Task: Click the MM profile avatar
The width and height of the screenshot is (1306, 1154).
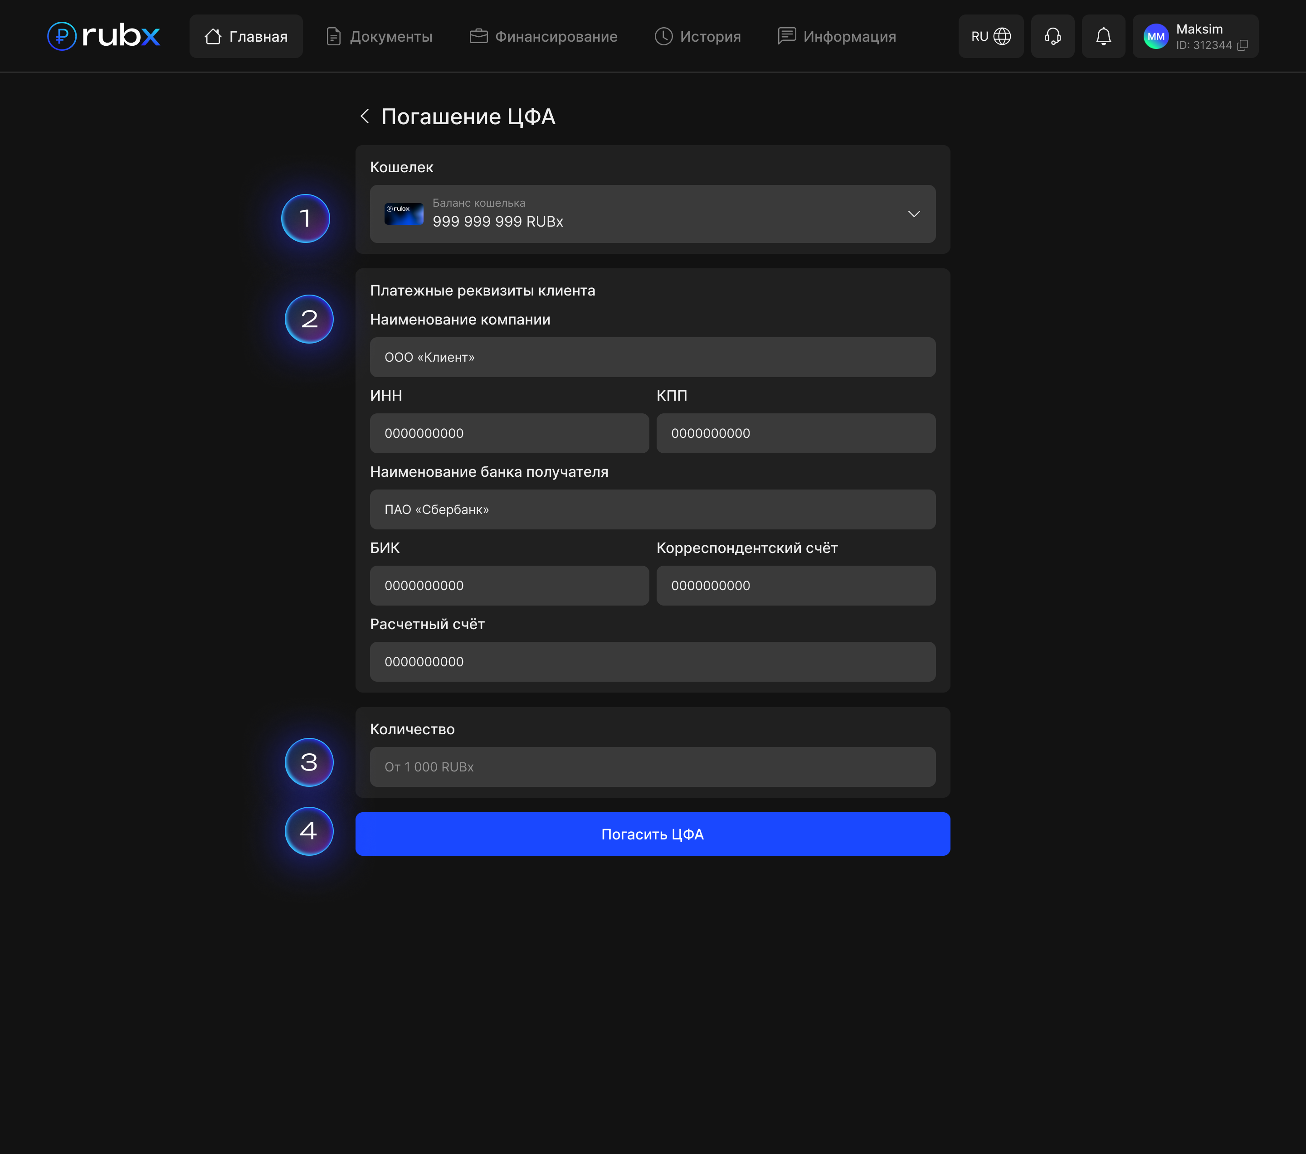Action: [1155, 36]
